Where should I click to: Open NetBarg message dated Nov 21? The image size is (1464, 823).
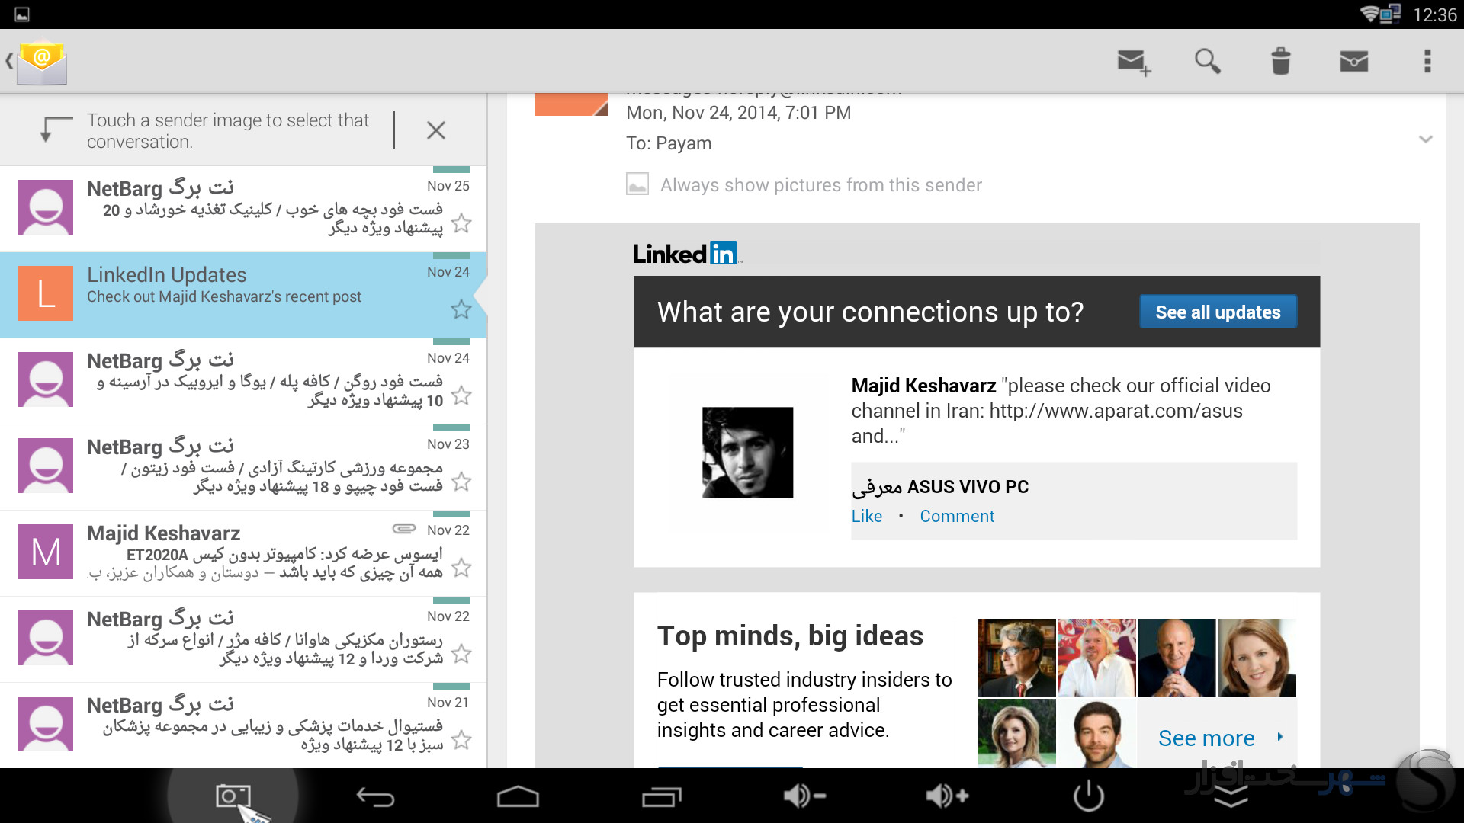coord(243,725)
